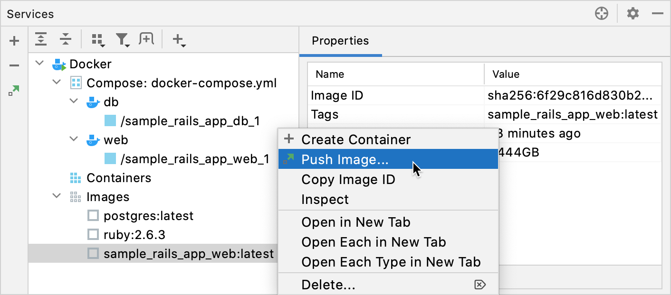Select the postgres:latest image in the tree
This screenshot has height=295, width=671.
click(148, 215)
